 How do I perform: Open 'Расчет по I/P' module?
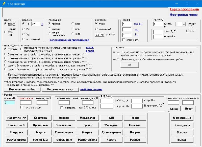[x=17, y=118]
